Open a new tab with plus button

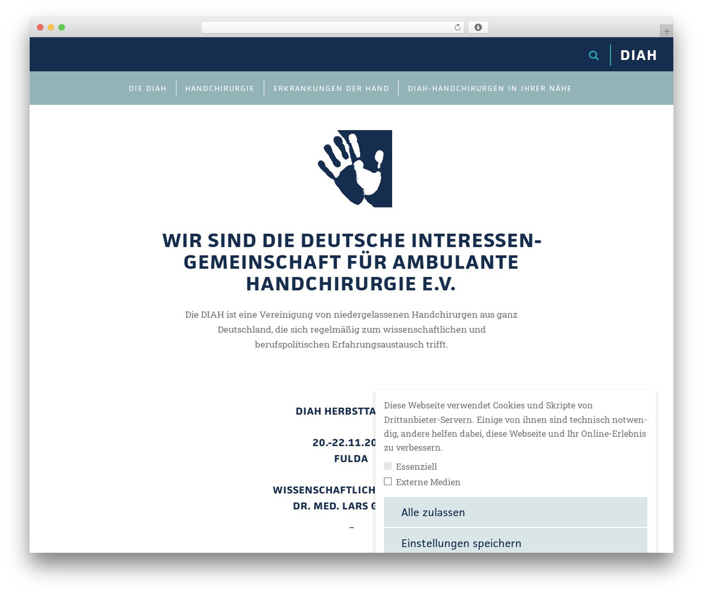pos(666,31)
